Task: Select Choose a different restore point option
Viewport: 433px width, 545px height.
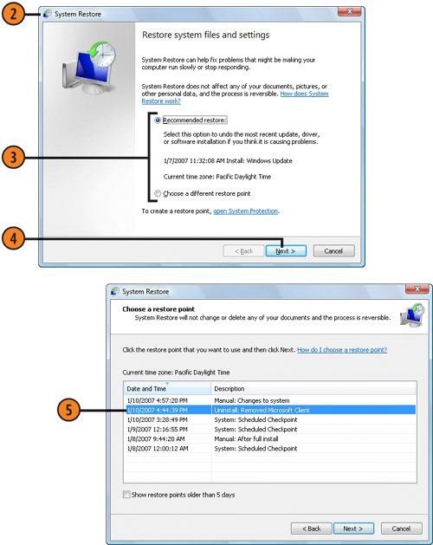Action: (158, 193)
